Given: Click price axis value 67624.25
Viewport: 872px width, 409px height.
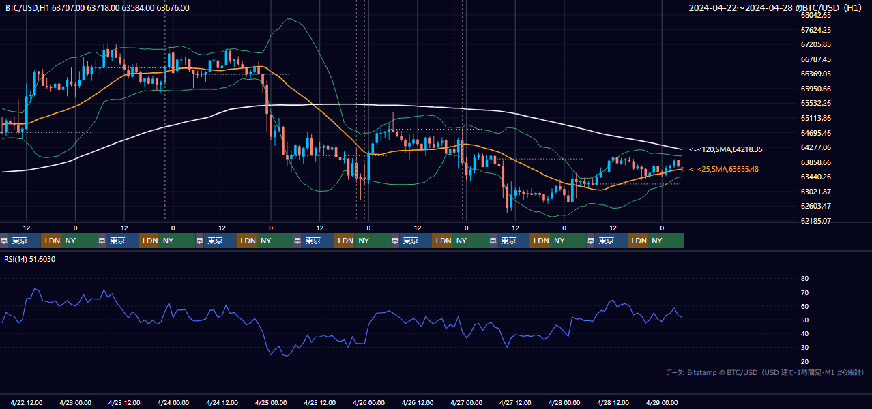Looking at the screenshot, I should pyautogui.click(x=816, y=30).
